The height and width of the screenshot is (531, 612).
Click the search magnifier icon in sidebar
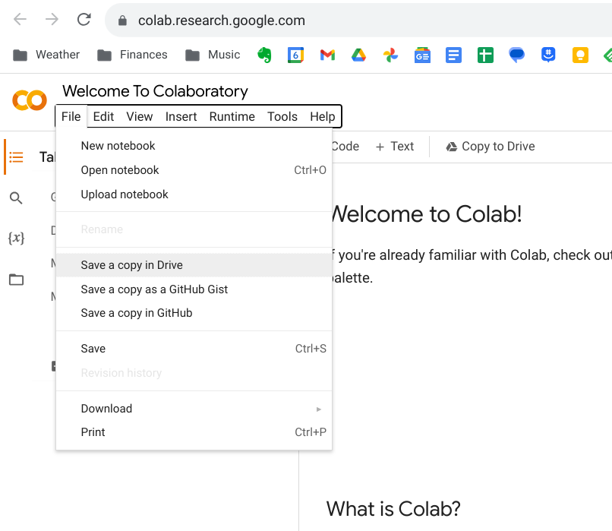(16, 198)
